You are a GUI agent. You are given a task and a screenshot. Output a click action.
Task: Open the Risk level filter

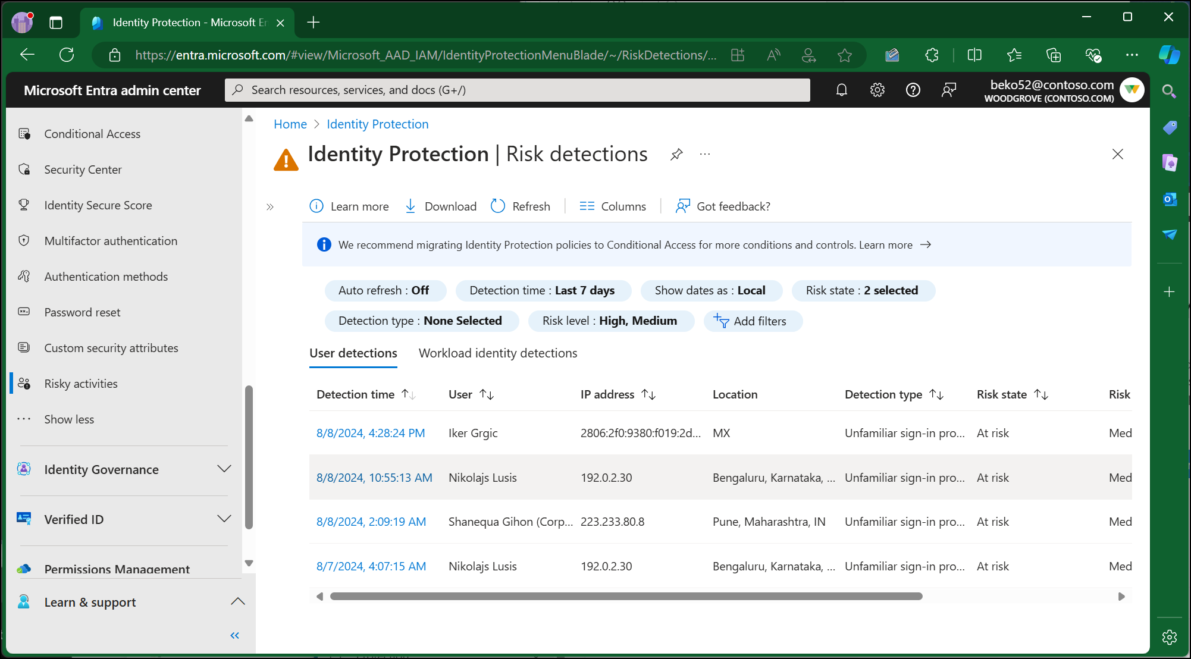[x=610, y=321]
